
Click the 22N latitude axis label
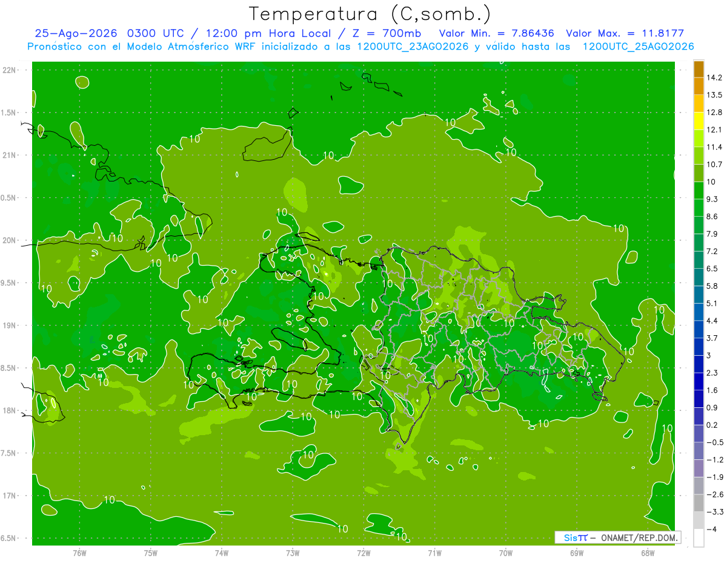10,70
